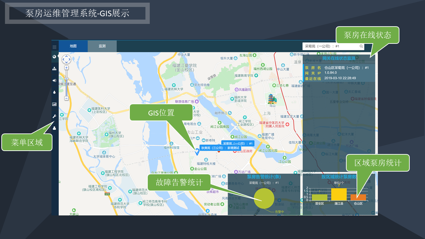This screenshot has height=239, width=425.
Task: Zoom out with the map minus button
Action: (x=66, y=98)
